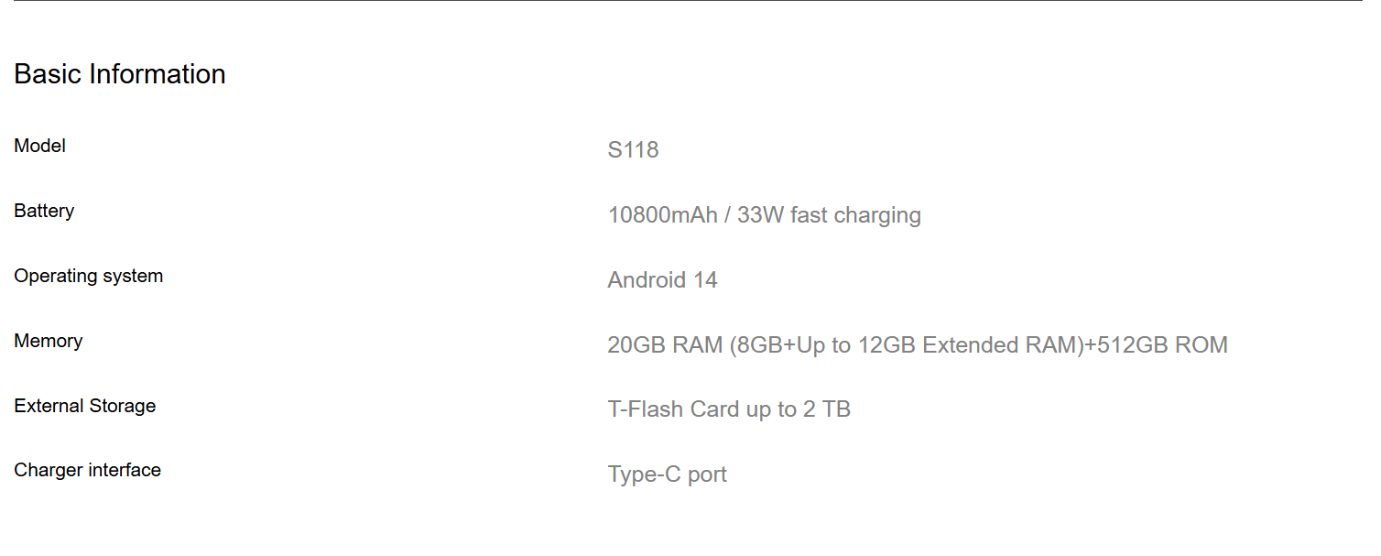
Task: Select the Memory label
Action: point(49,341)
